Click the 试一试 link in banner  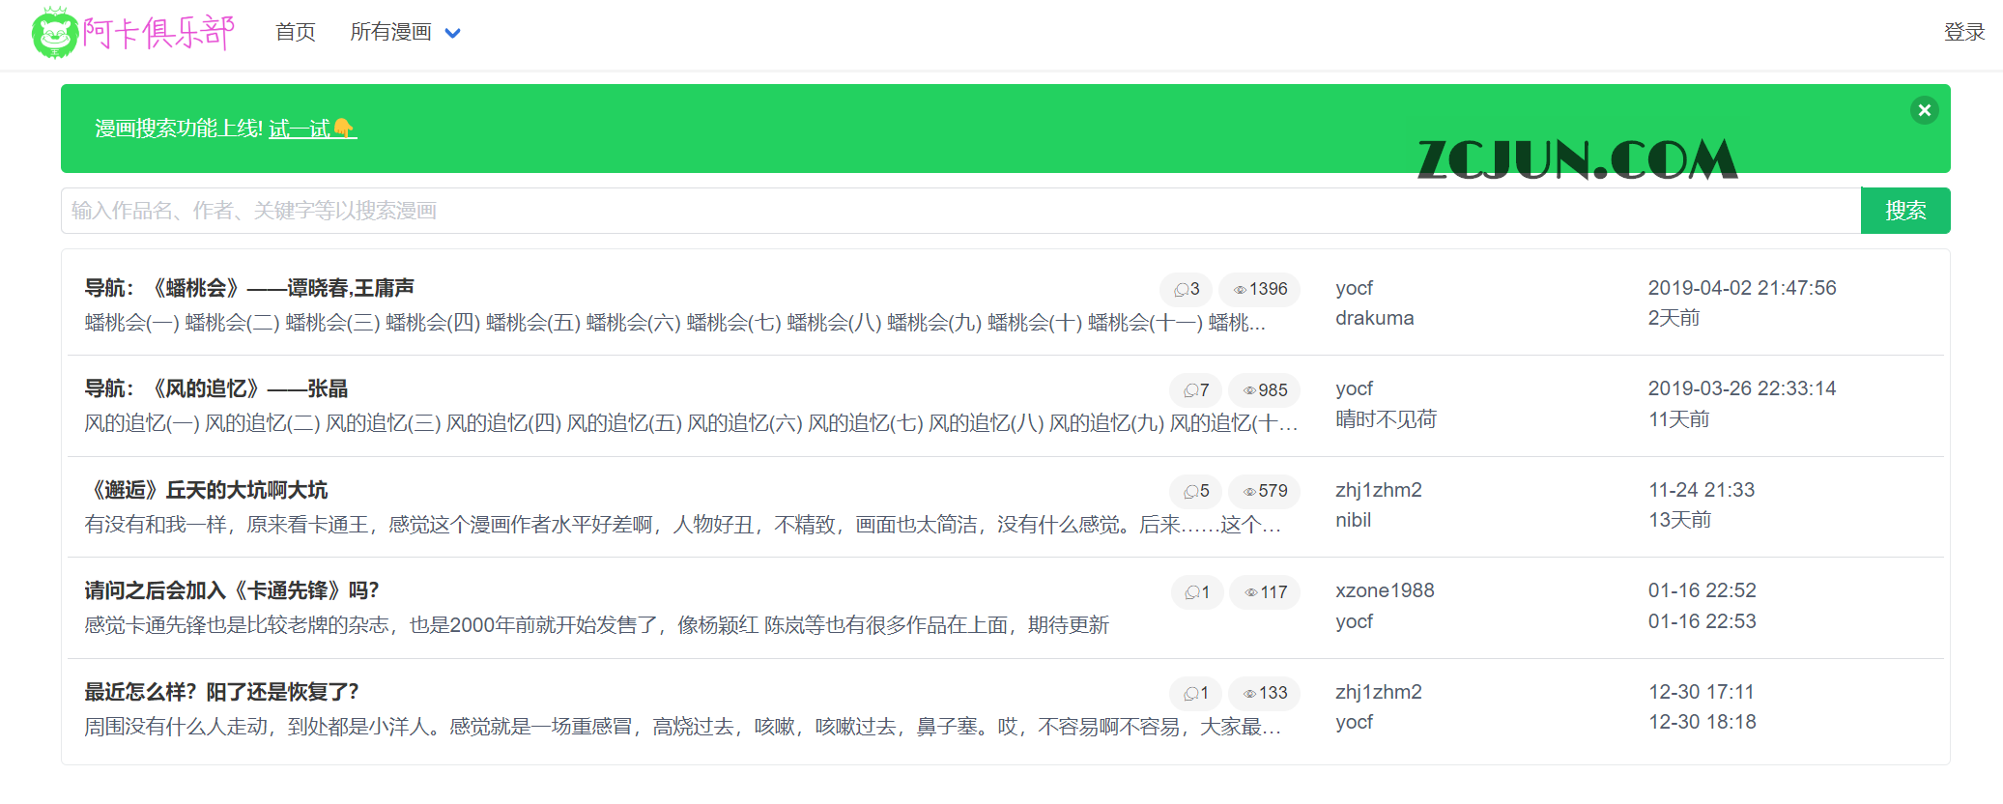point(311,129)
